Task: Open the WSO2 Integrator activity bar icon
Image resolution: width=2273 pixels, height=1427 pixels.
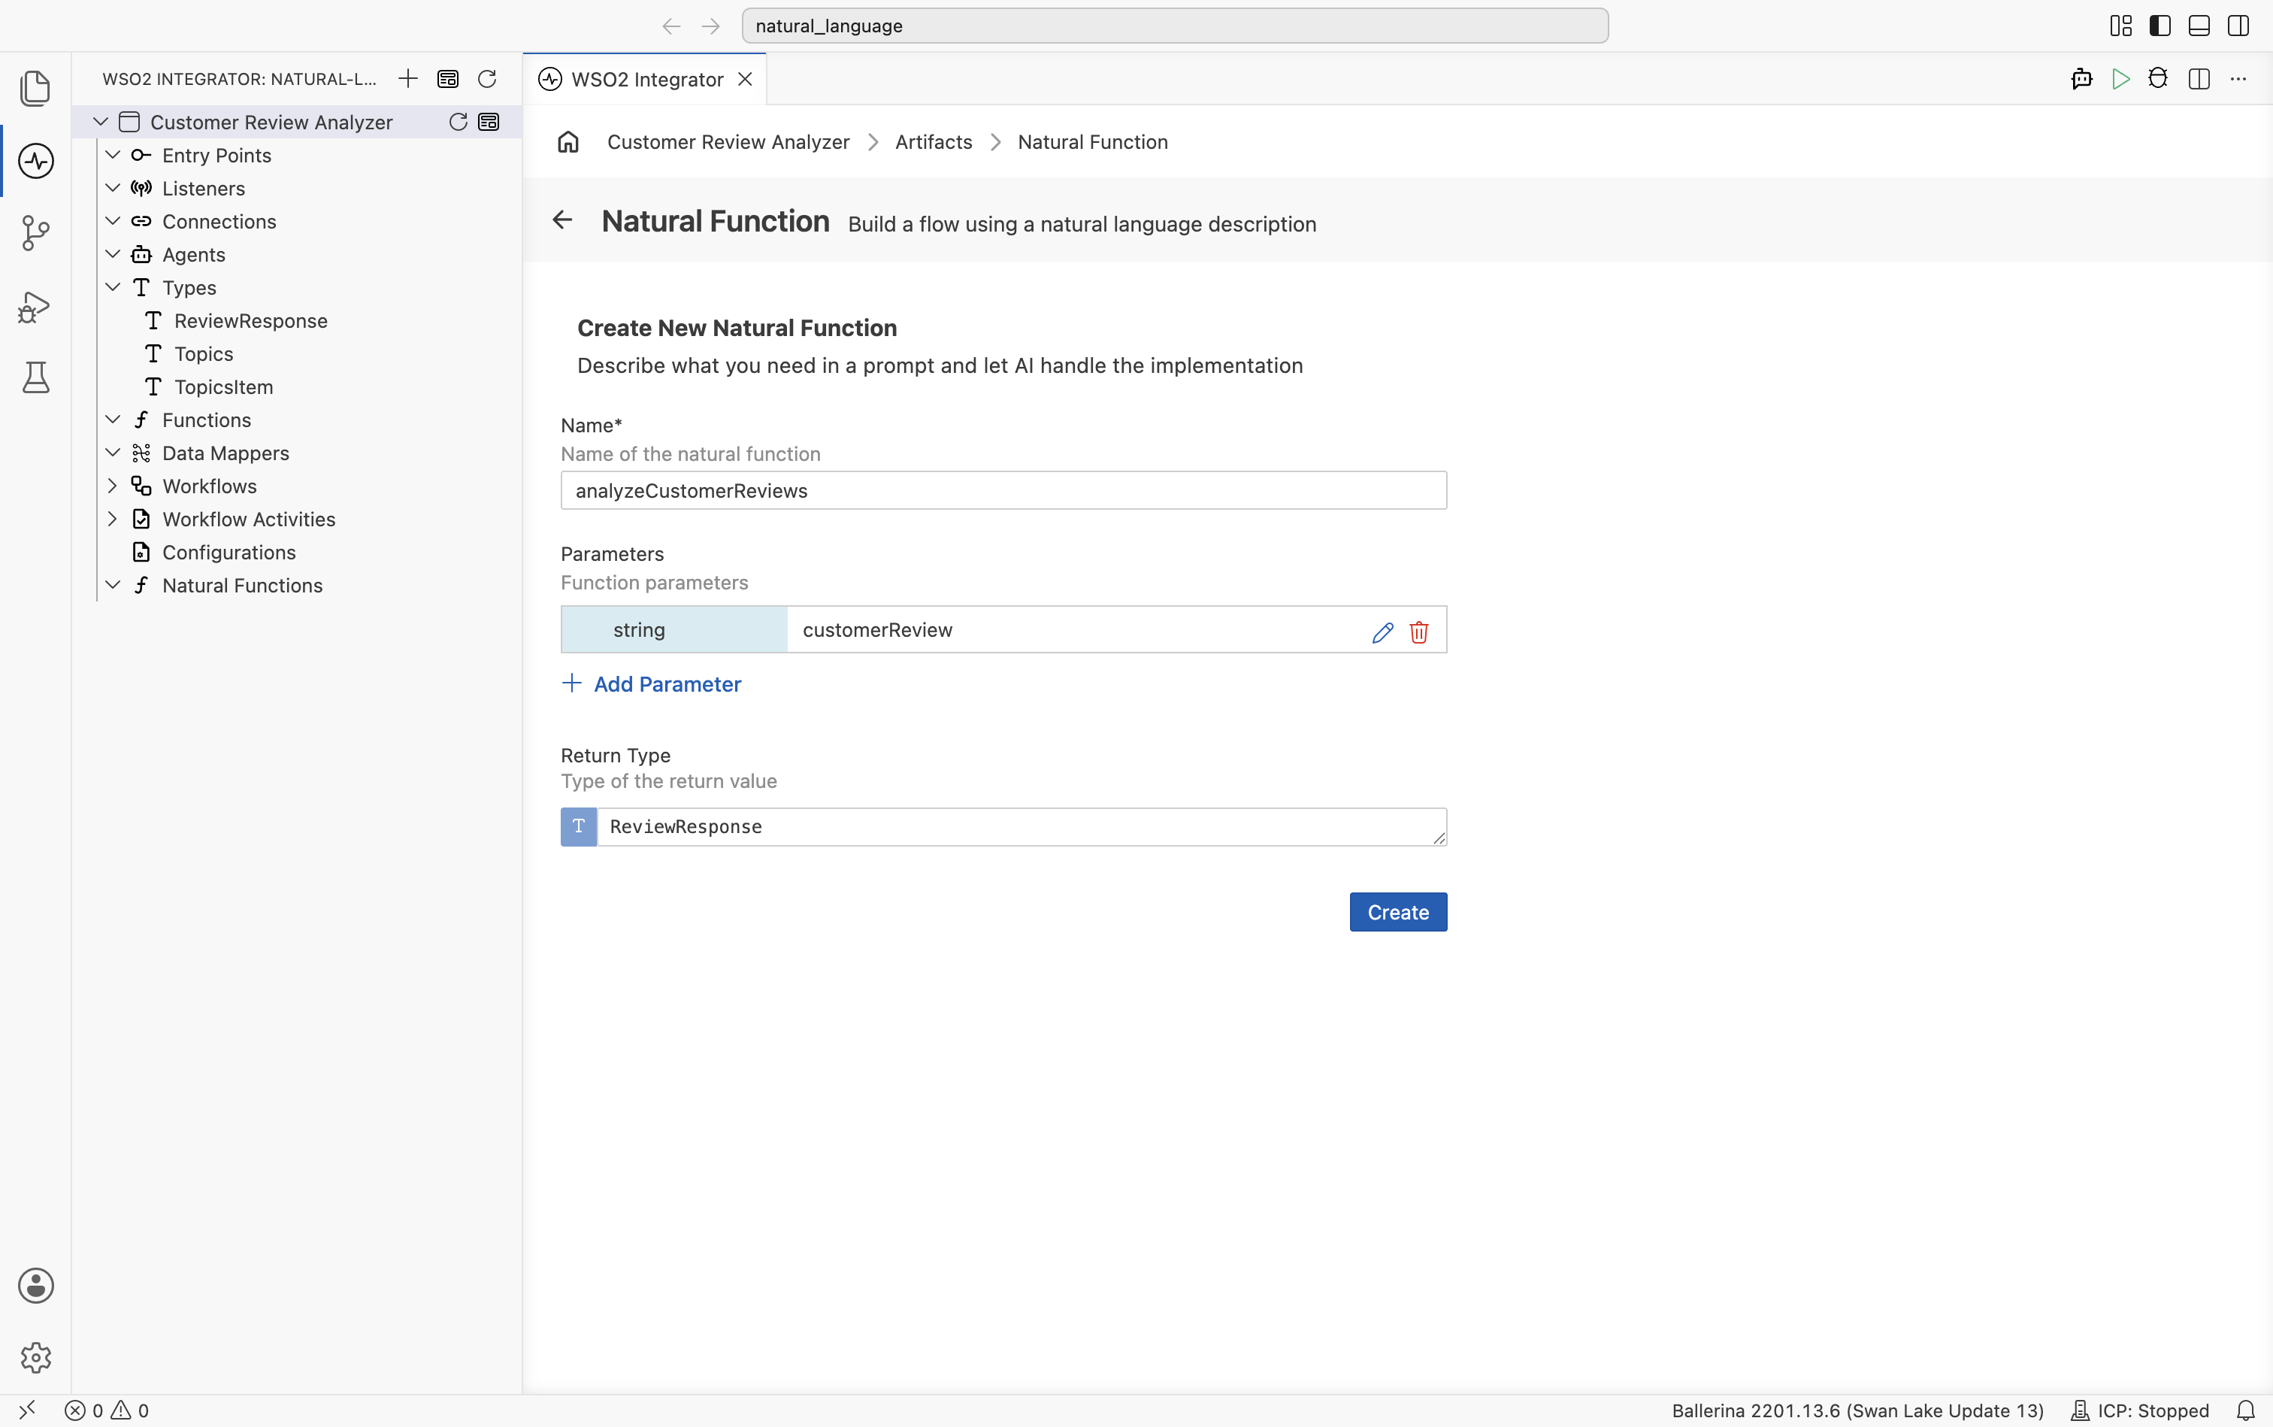Action: tap(36, 160)
